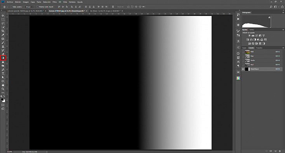Click the background color swatch
Image resolution: width=285 pixels, height=153 pixels.
click(4, 101)
